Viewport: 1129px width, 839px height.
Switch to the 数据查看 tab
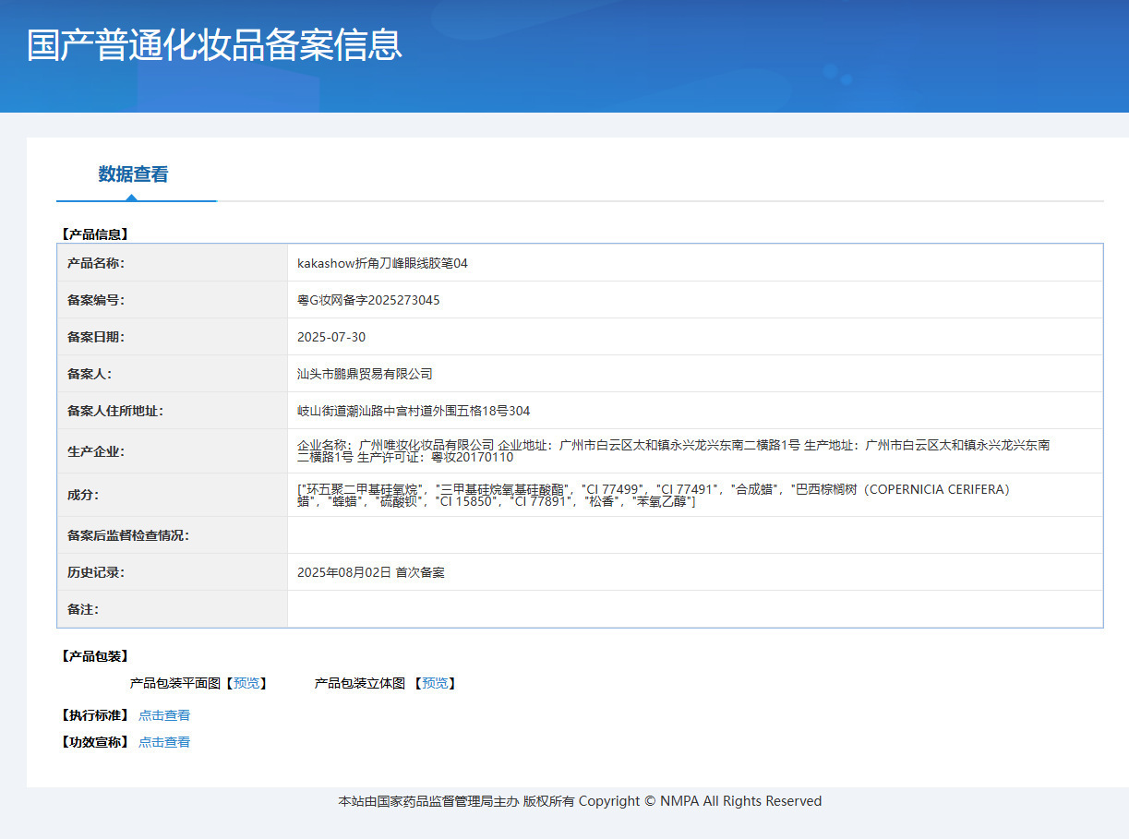tap(134, 174)
